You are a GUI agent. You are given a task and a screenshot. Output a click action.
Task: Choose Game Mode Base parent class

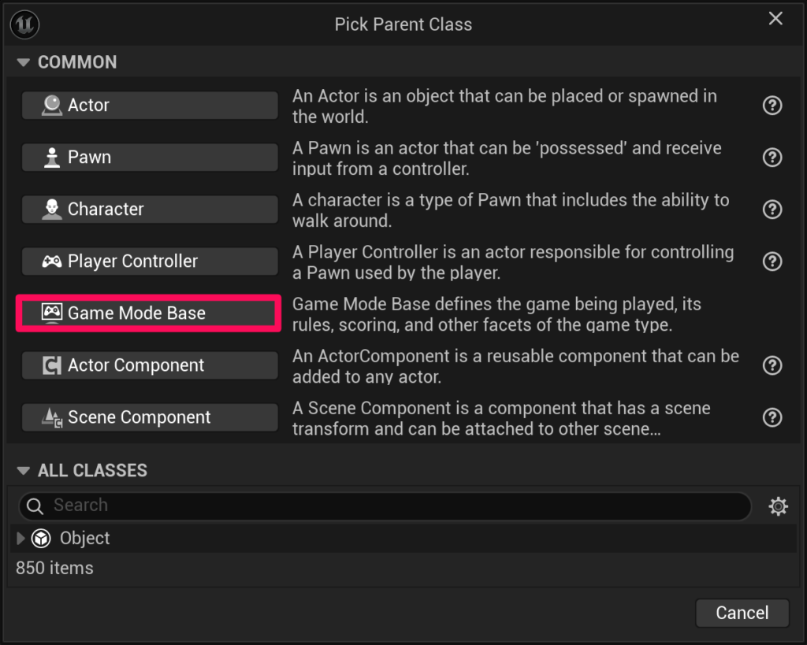150,313
